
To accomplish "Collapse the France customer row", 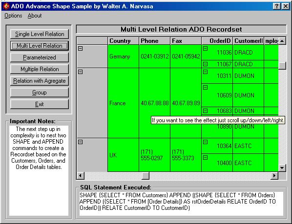I will tap(81, 72).
